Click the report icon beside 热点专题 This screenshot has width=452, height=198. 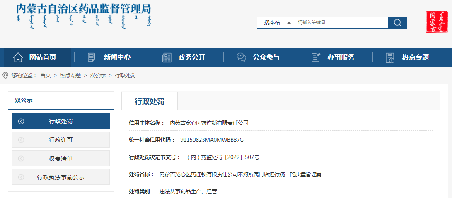coord(390,57)
